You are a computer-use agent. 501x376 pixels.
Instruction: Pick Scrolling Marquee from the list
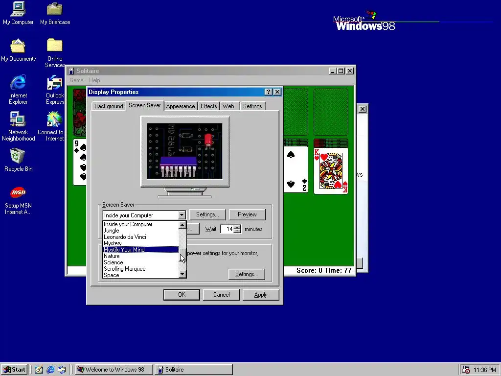point(140,269)
